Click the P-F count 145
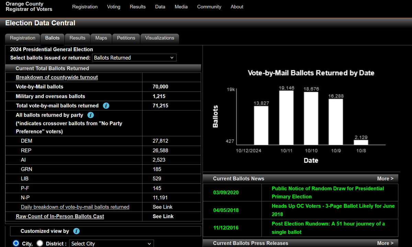The width and height of the screenshot is (412, 247). pos(157,188)
